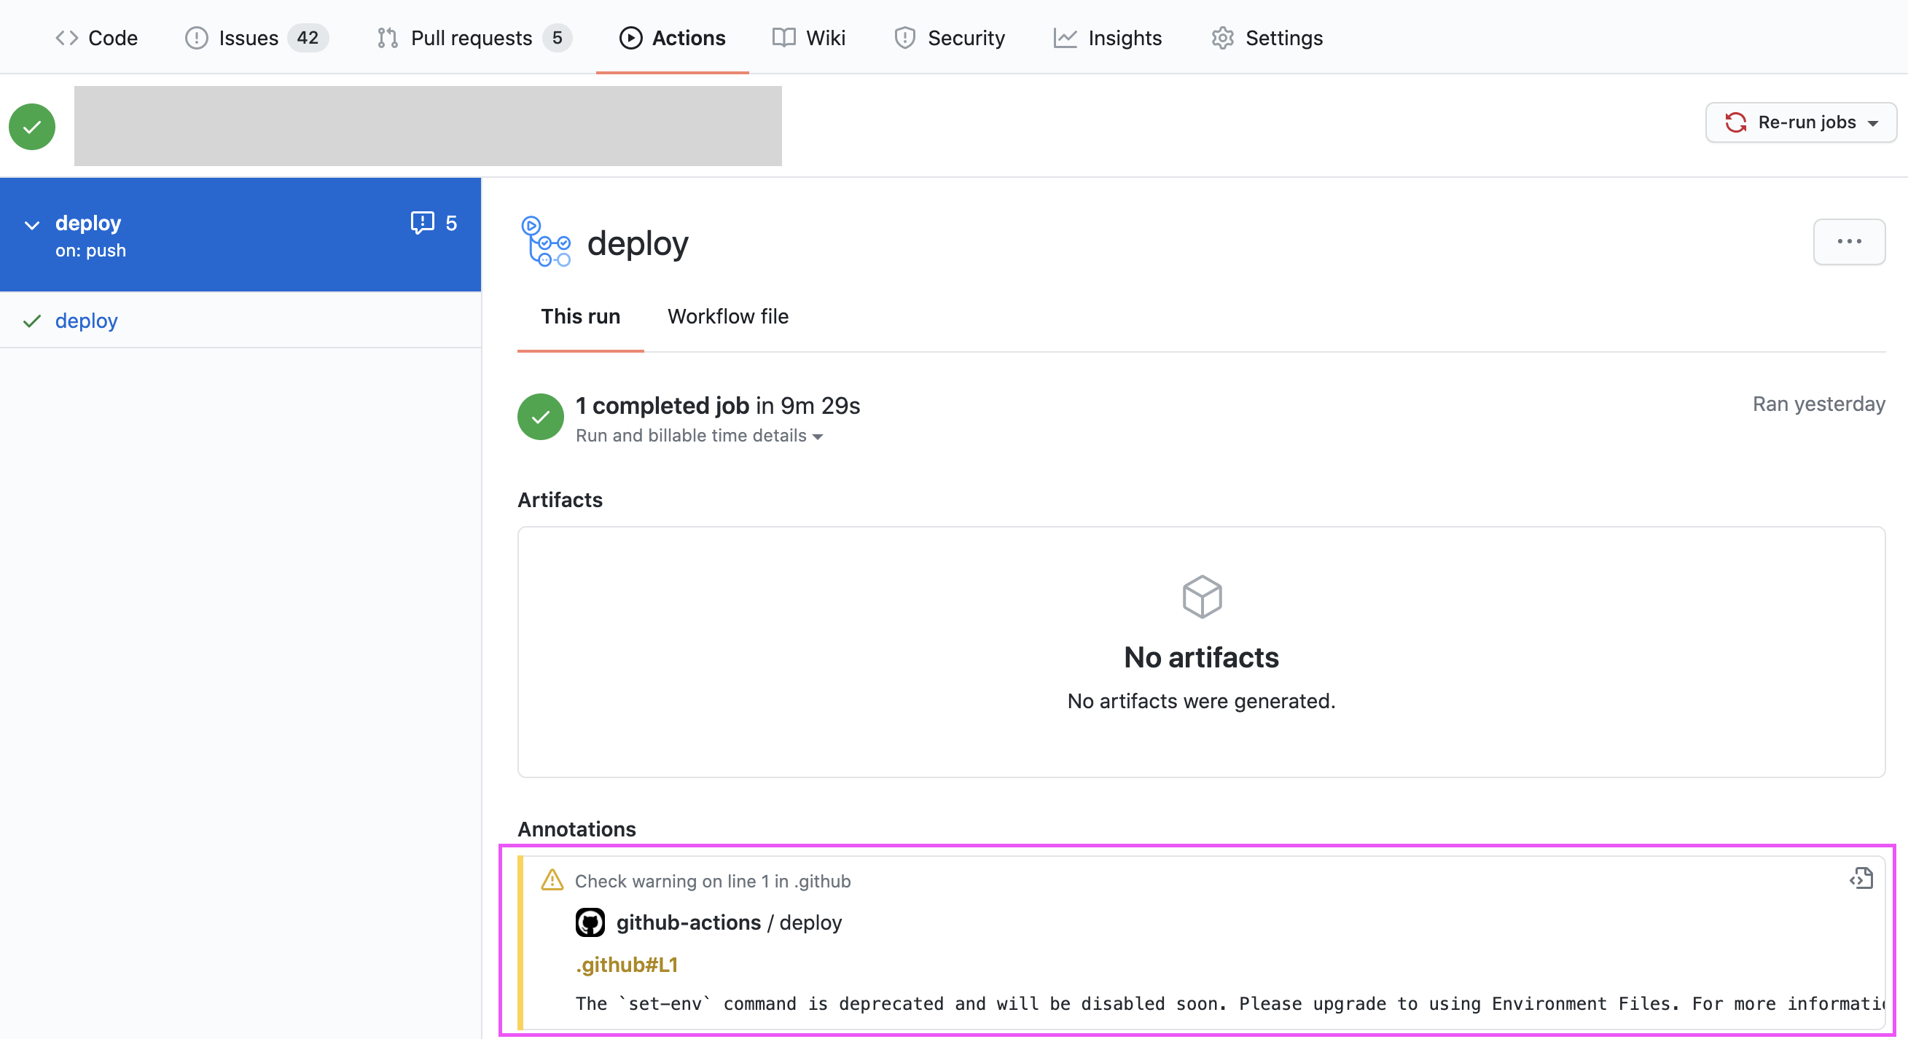The height and width of the screenshot is (1039, 1908).
Task: Collapse the deploy on push workflow chevron
Action: [32, 225]
